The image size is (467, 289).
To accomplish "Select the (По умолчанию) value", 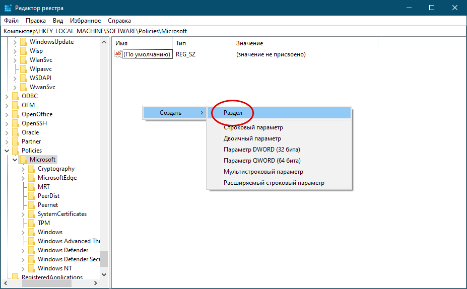I will pyautogui.click(x=147, y=54).
